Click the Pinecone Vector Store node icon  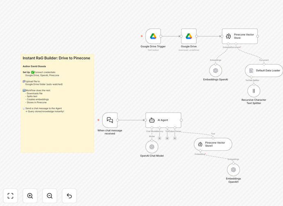[228, 36]
